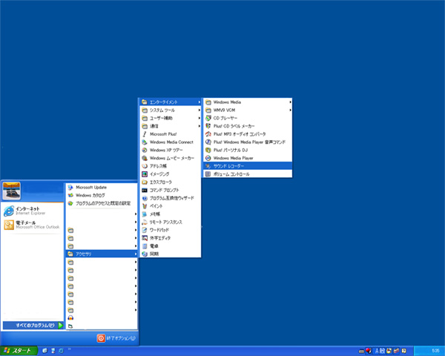Image resolution: width=445 pixels, height=356 pixels.
Task: Click the IME help question mark icon
Action: pyautogui.click(x=403, y=351)
